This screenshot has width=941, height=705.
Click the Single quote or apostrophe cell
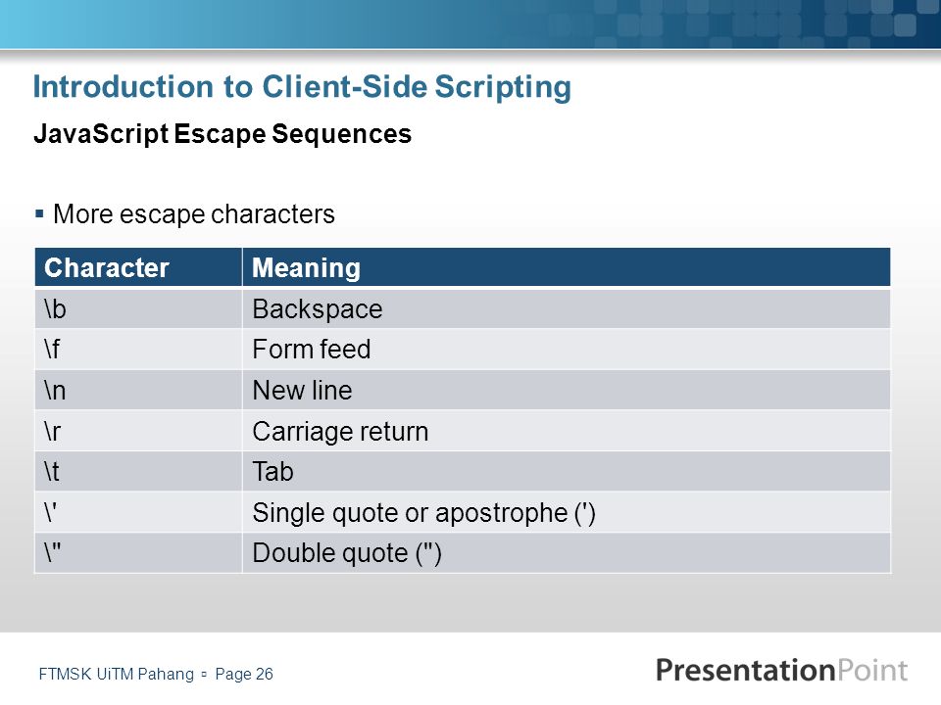pos(567,512)
